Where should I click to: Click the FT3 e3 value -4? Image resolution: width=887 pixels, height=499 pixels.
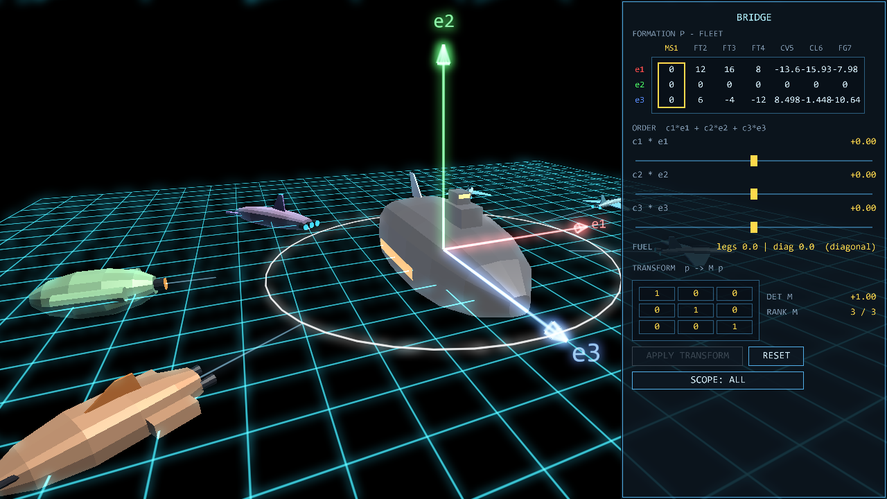click(729, 100)
